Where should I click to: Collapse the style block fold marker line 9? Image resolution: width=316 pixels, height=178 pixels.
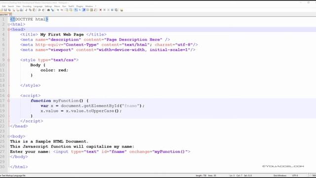click(x=9, y=60)
